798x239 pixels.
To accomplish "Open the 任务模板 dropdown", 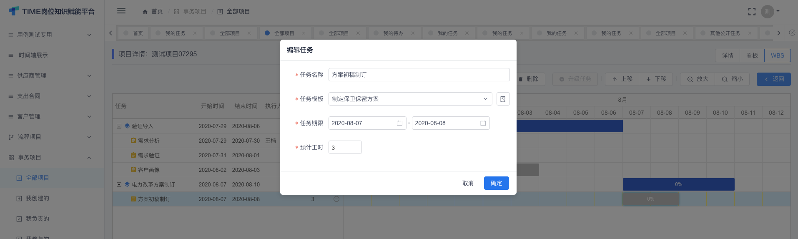I will (410, 99).
